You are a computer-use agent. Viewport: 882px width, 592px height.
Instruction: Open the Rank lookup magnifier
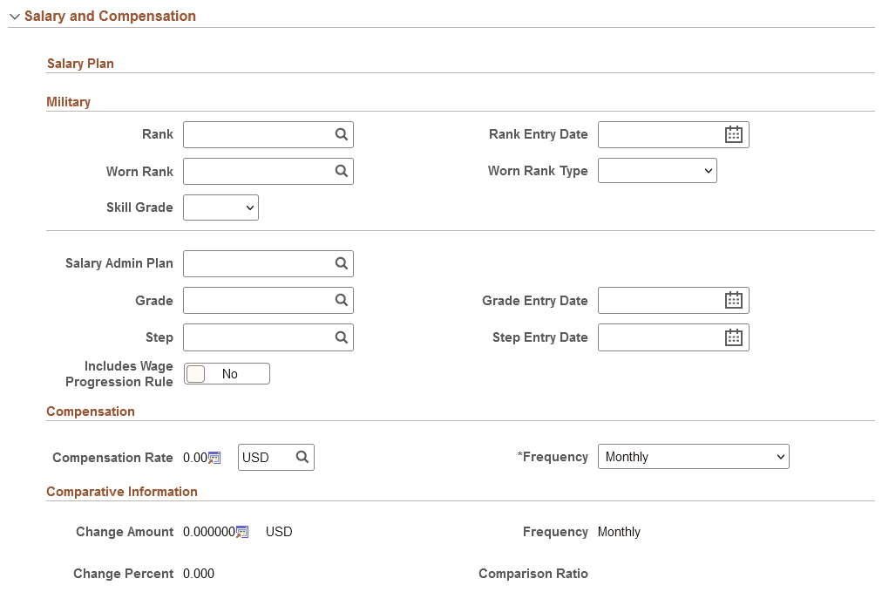341,134
